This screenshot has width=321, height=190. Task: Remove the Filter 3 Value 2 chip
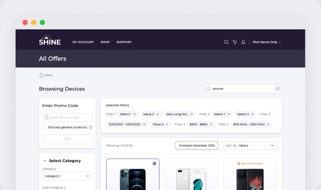point(167,124)
